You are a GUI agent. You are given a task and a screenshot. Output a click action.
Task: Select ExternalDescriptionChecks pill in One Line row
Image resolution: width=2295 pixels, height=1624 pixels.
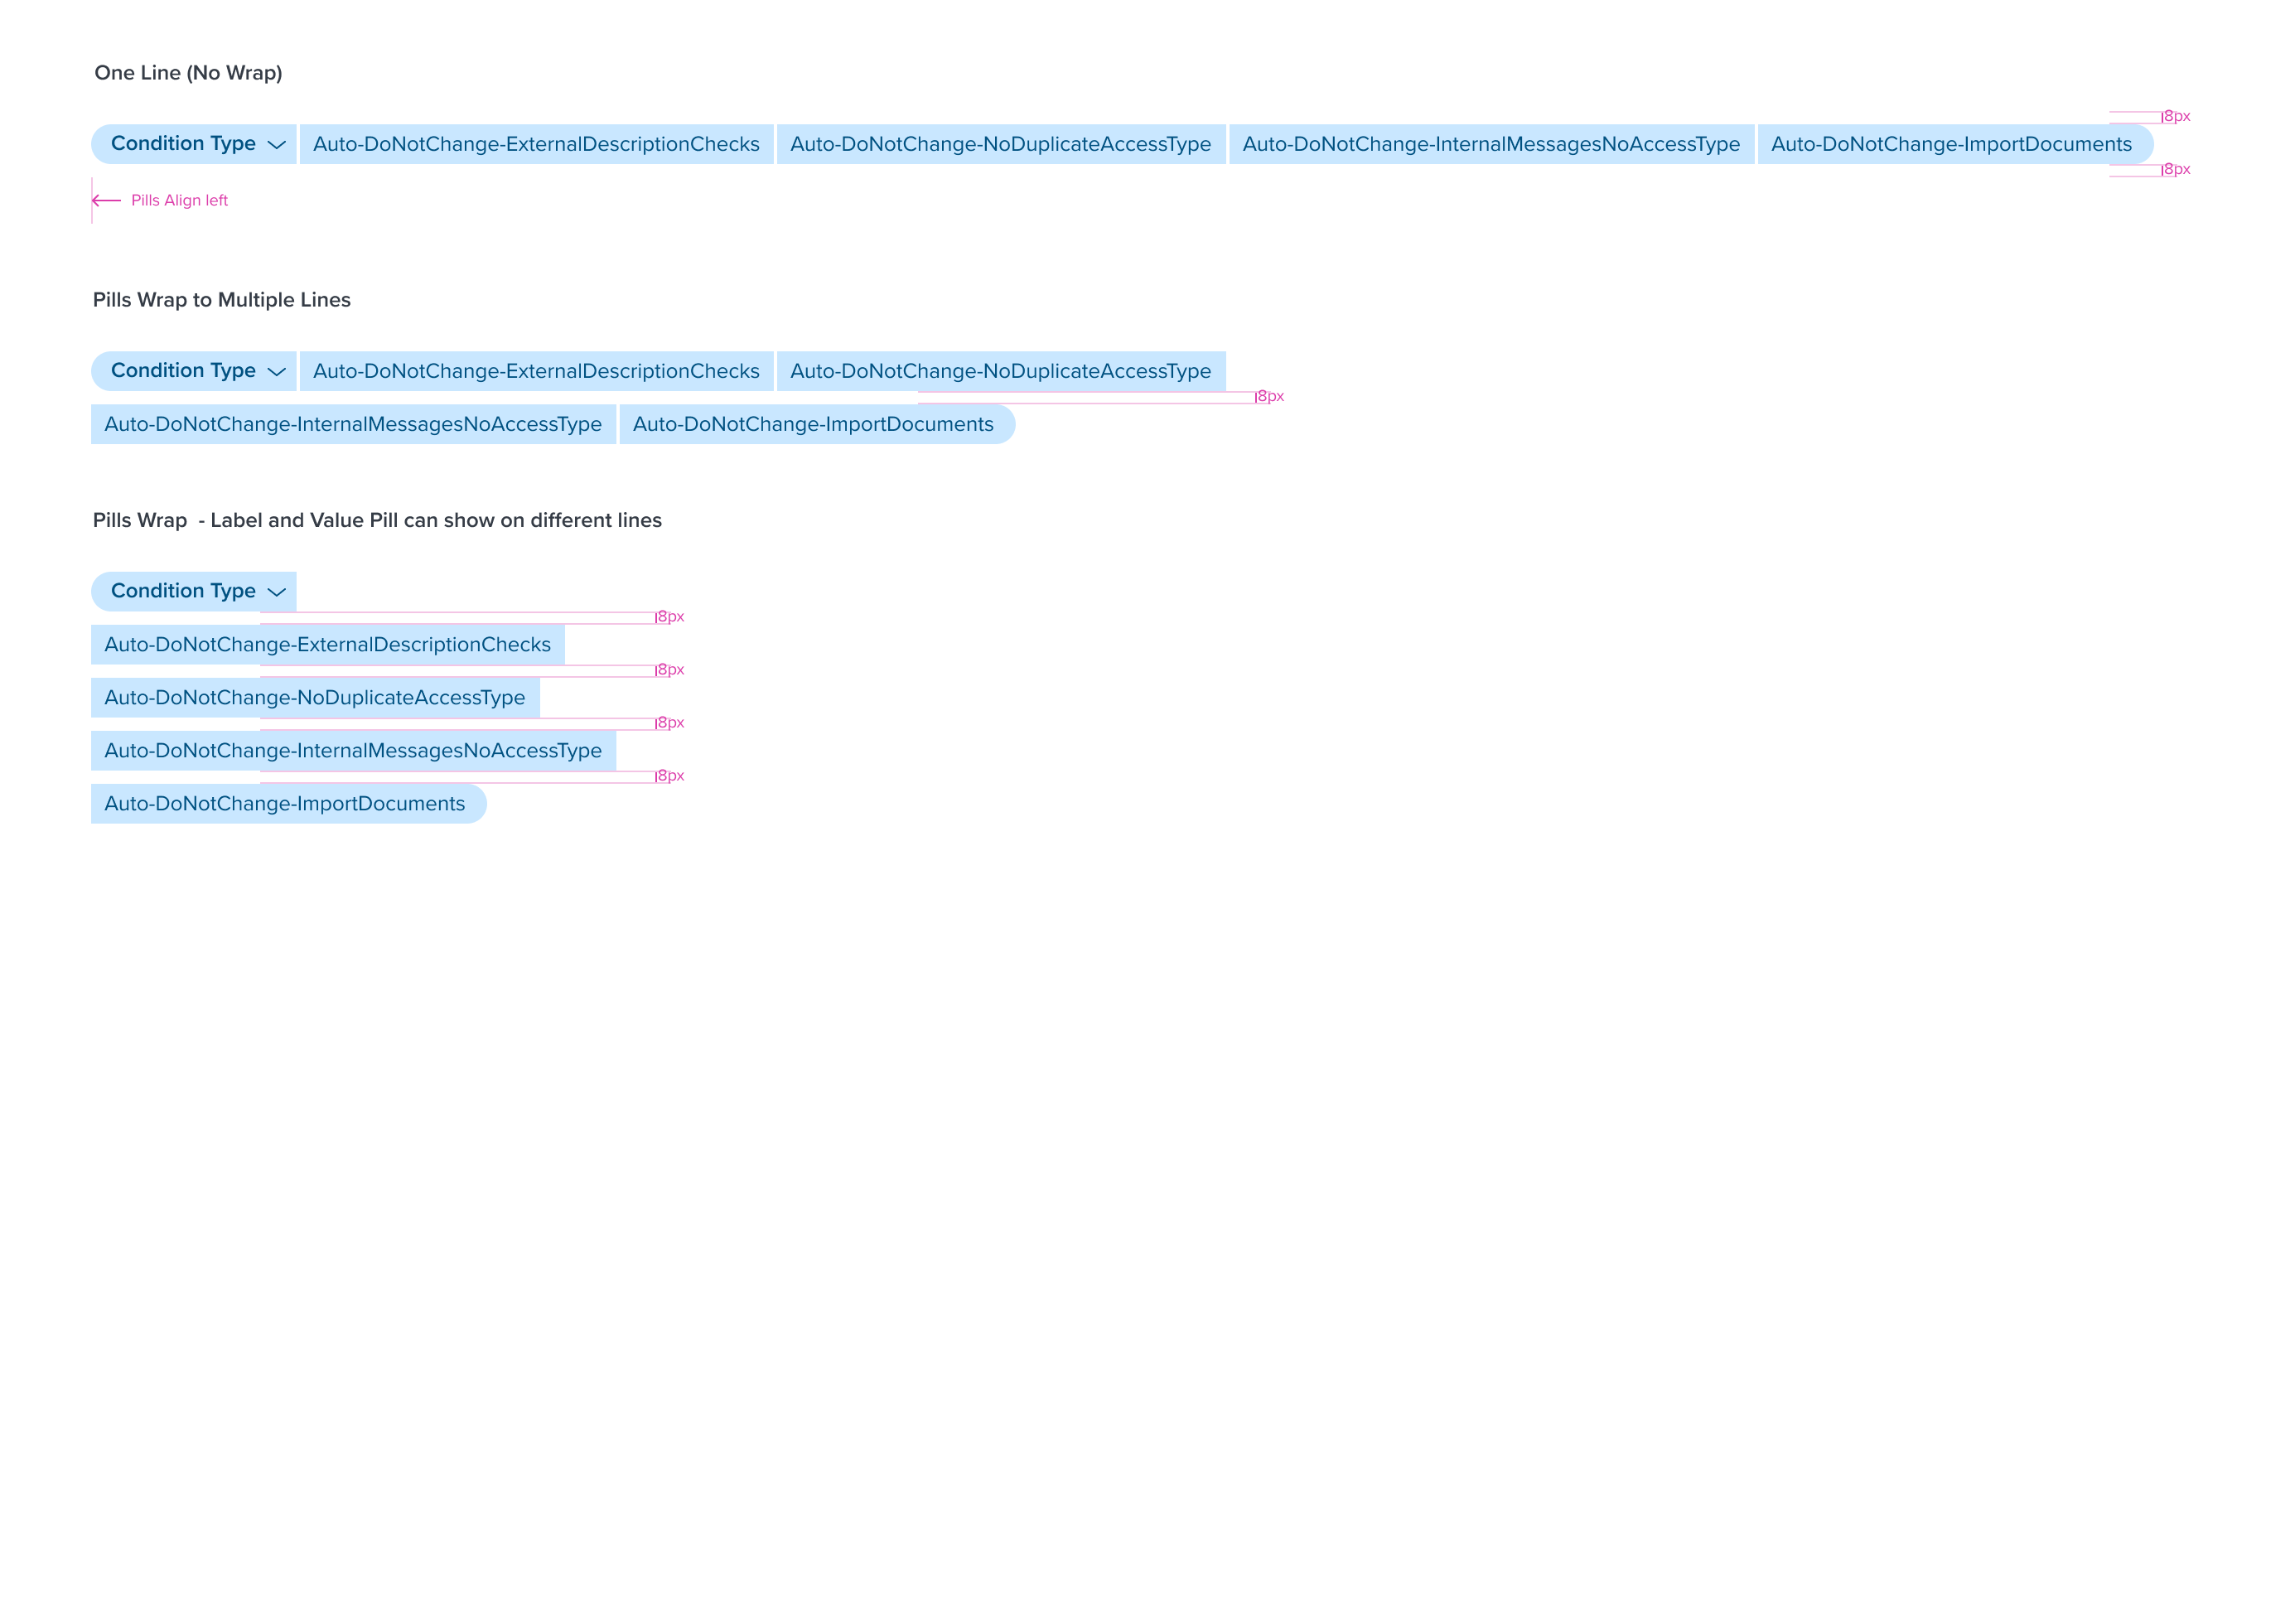(x=536, y=144)
